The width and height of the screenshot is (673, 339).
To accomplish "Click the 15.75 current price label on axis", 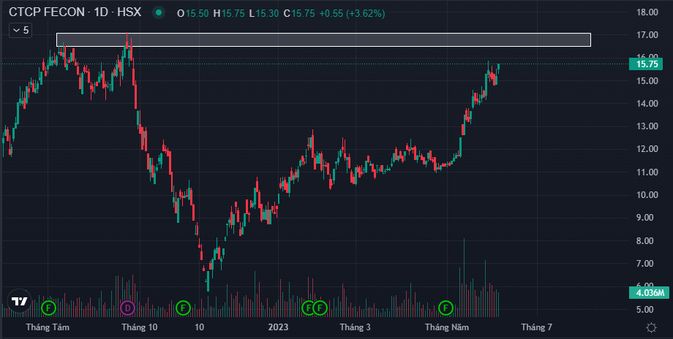I will pyautogui.click(x=646, y=64).
